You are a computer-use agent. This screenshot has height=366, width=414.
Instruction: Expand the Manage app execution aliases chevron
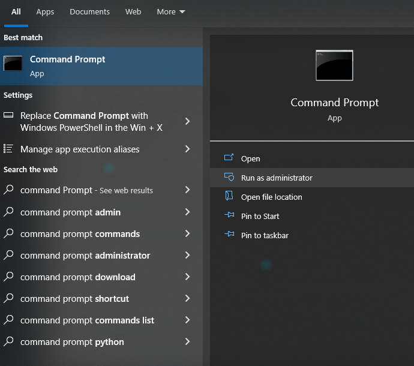[187, 149]
